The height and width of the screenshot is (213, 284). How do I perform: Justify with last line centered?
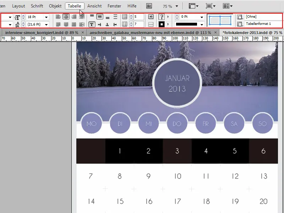click(x=66, y=24)
